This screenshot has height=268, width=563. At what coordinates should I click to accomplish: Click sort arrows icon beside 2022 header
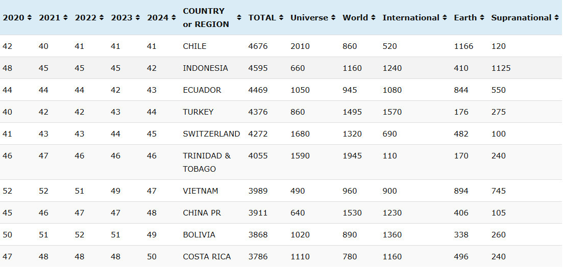(x=101, y=18)
